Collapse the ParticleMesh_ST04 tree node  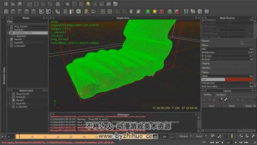(x=8, y=33)
